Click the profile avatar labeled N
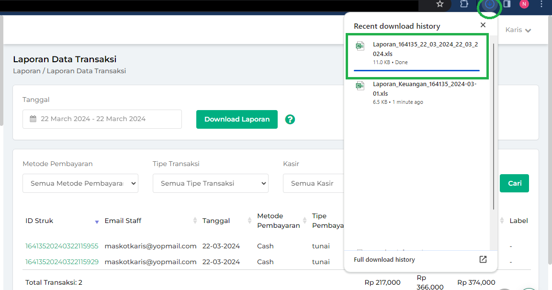The image size is (552, 290). [x=524, y=4]
